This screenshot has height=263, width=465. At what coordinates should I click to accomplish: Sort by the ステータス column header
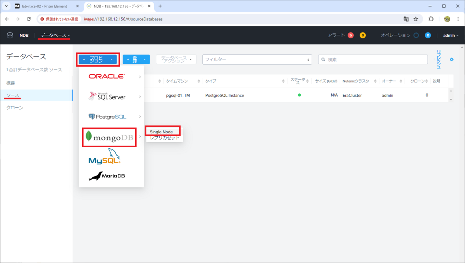[x=298, y=81]
